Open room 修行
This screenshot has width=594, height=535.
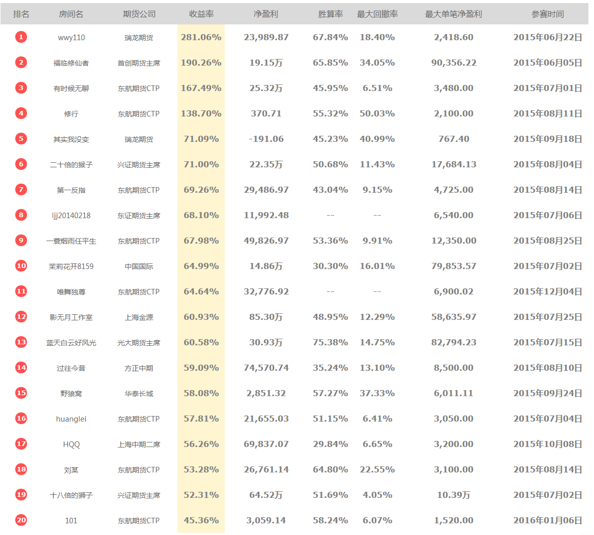pyautogui.click(x=71, y=114)
